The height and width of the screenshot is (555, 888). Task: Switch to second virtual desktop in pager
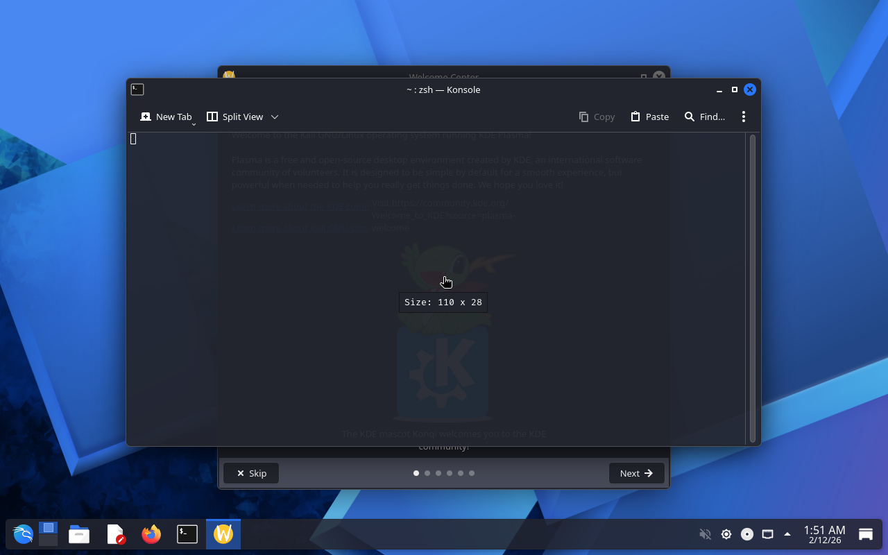48,540
